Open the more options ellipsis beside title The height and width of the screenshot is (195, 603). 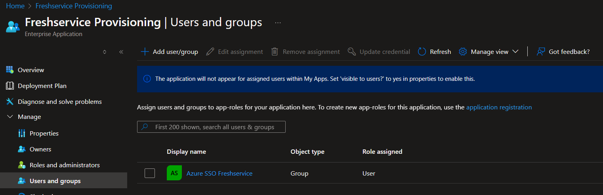tap(278, 23)
